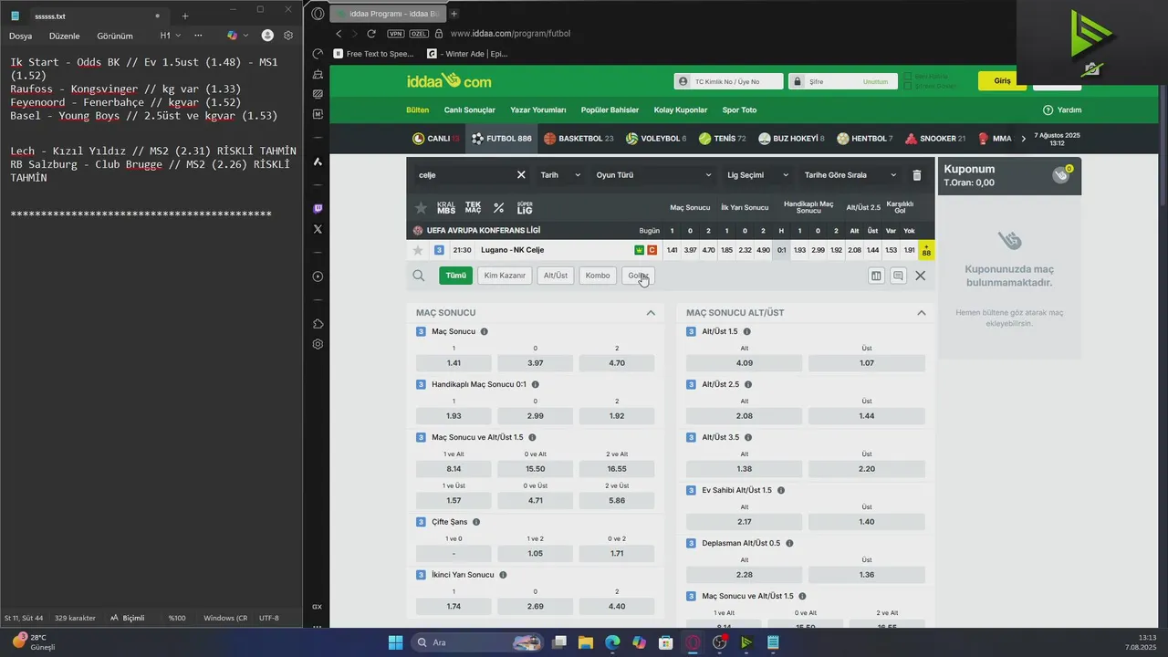The image size is (1168, 657).
Task: Select the percentage filter icon
Action: point(498,208)
